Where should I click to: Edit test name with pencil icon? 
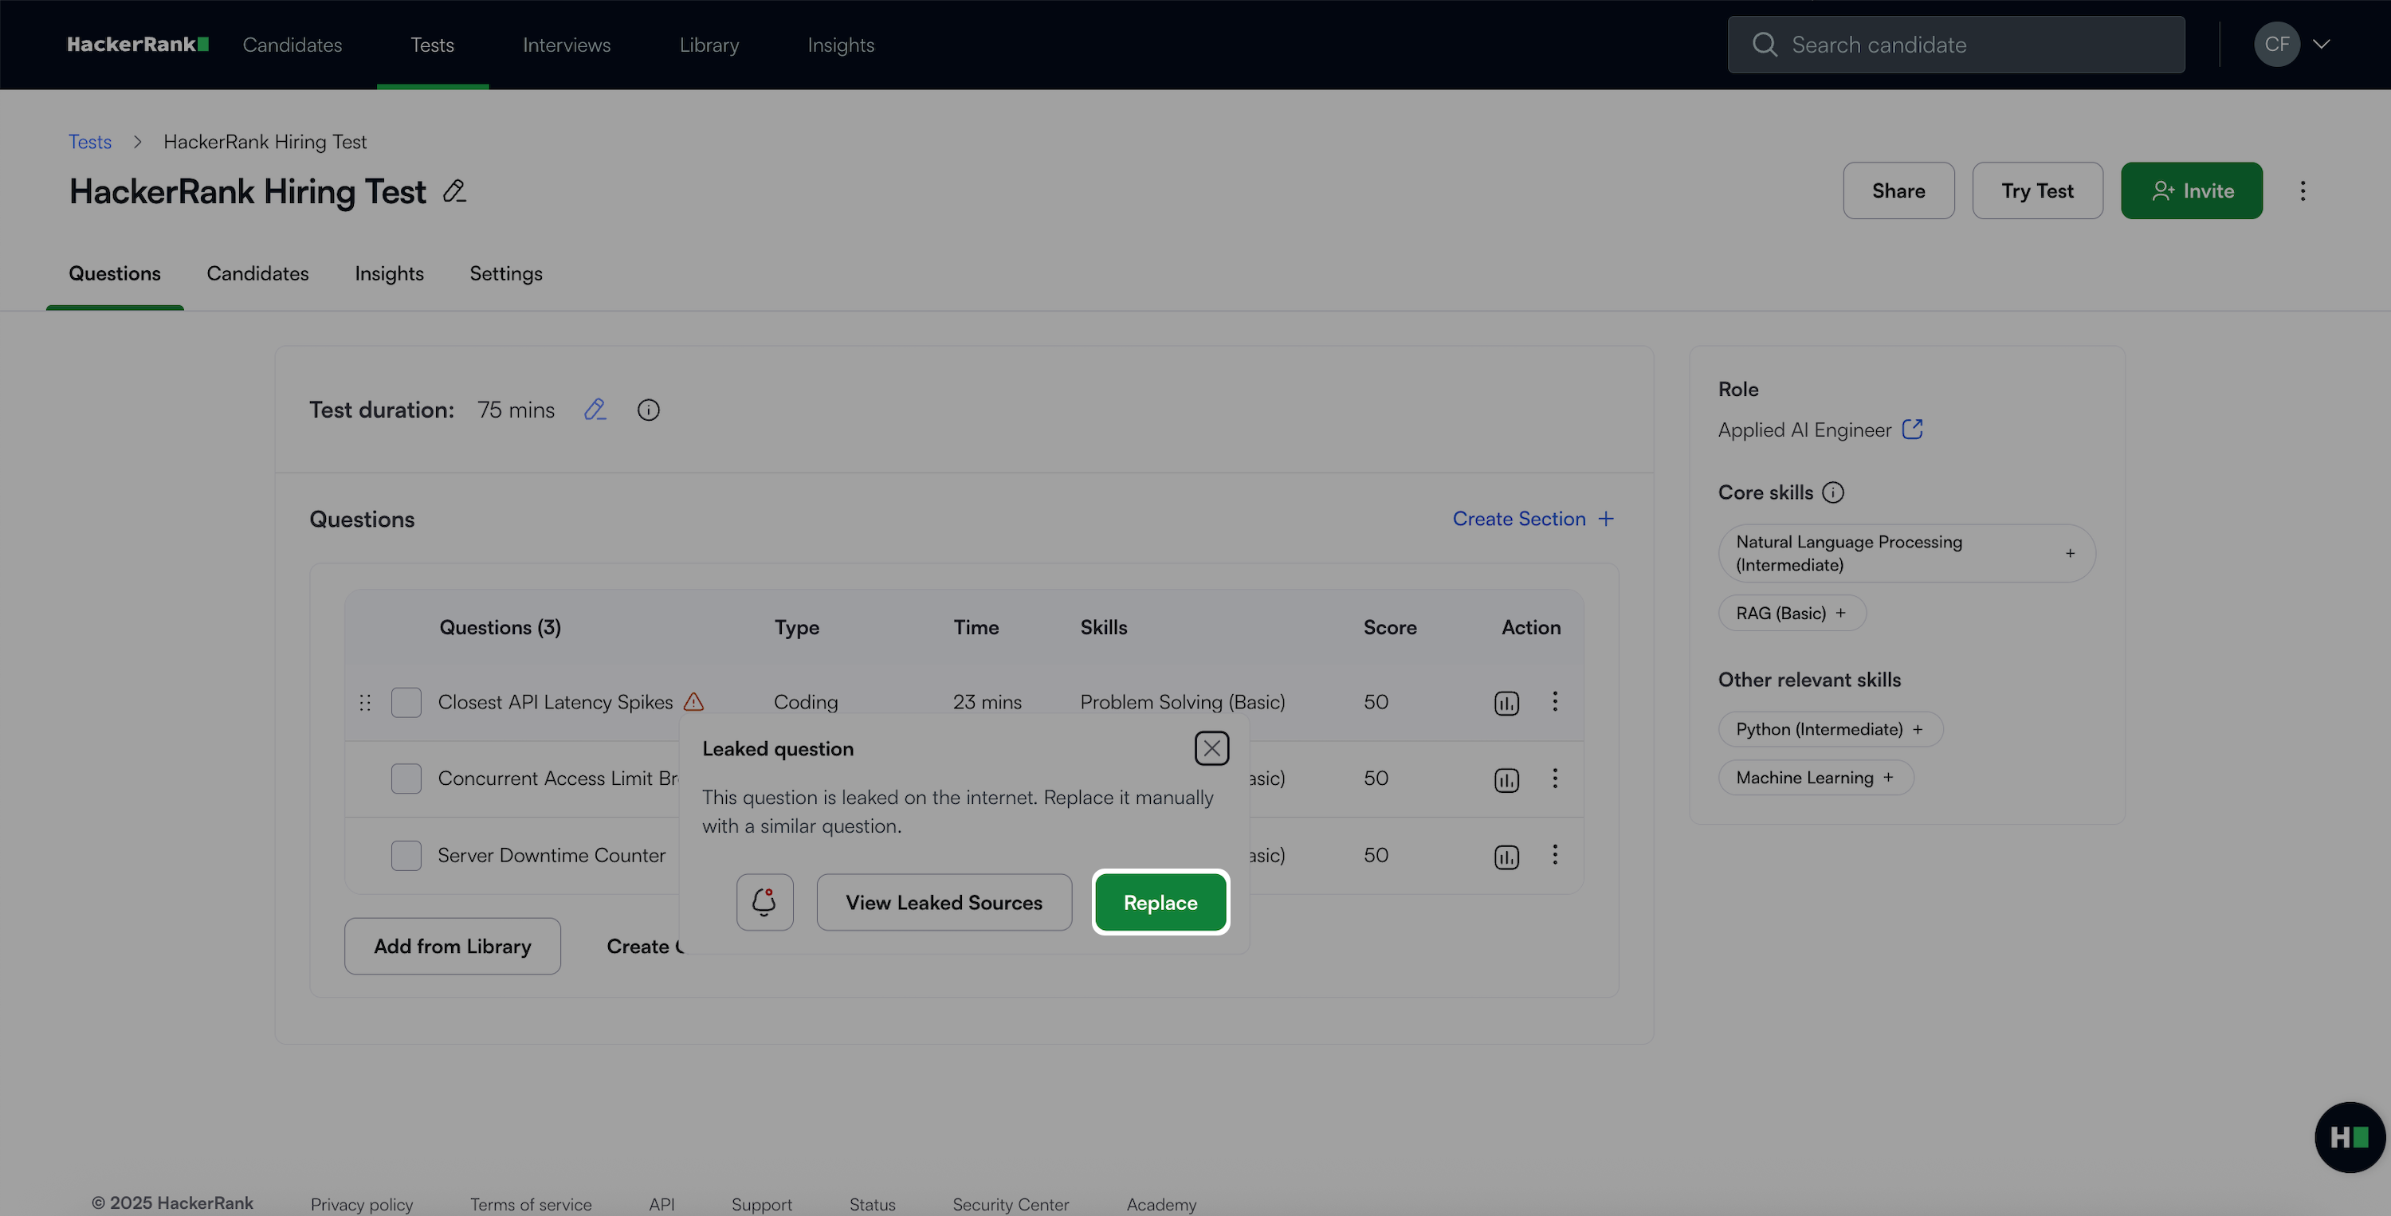[x=453, y=191]
